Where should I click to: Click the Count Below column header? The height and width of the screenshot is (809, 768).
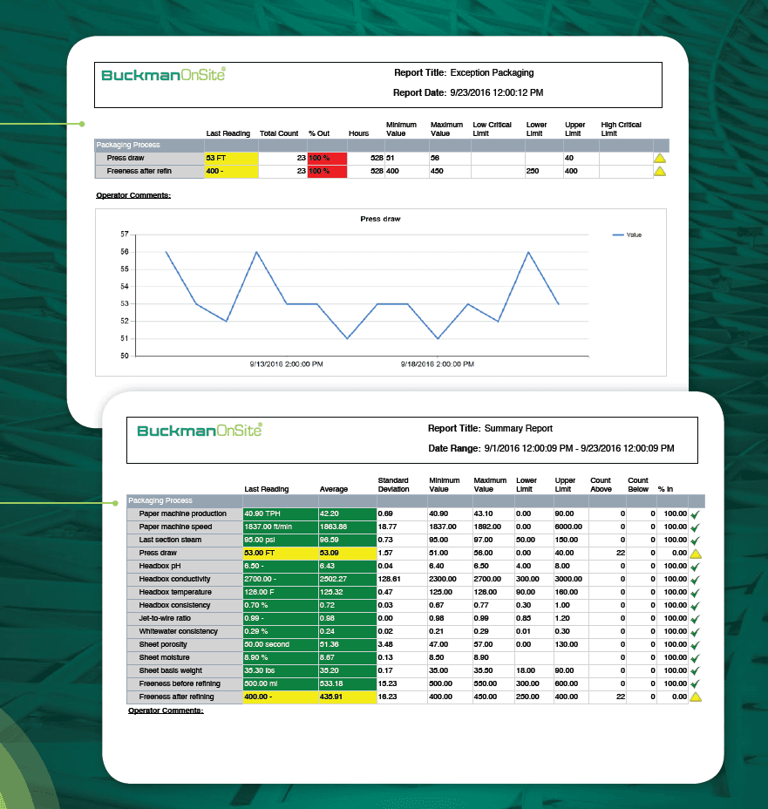click(x=638, y=485)
